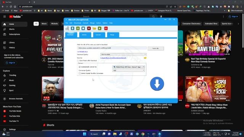The height and width of the screenshot is (137, 244).
Task: Select Music category chip on YouTube
Action: coord(44,24)
